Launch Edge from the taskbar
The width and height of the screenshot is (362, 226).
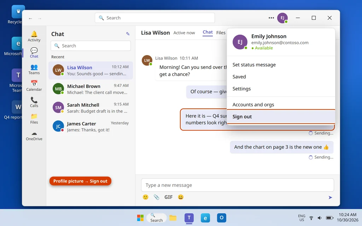coord(205,218)
